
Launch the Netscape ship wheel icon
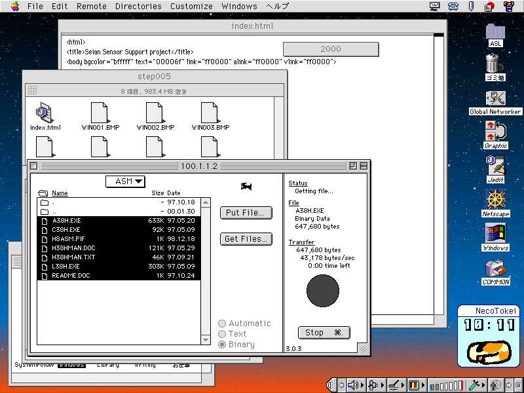pyautogui.click(x=495, y=199)
